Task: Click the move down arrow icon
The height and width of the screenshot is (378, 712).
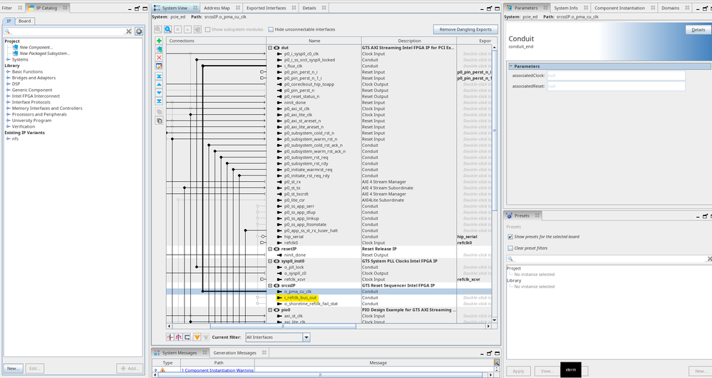Action: [159, 93]
